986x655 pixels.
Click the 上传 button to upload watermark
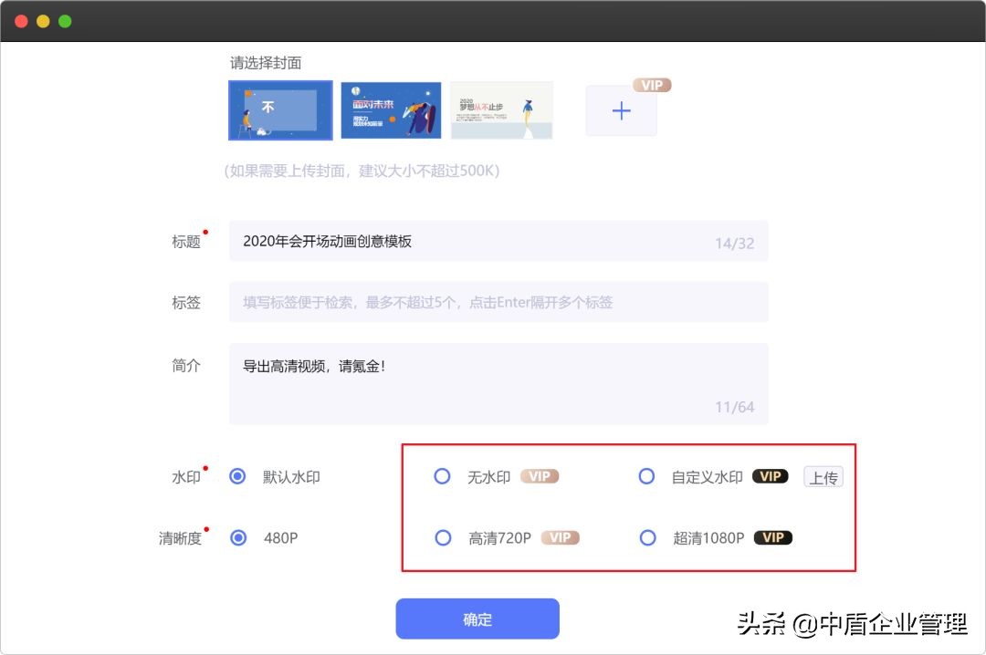823,476
